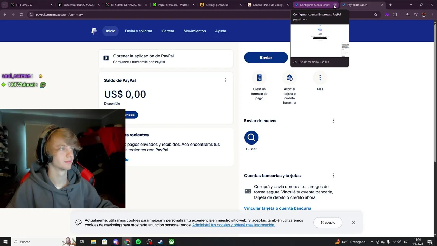Open the Movimientos page
The height and width of the screenshot is (246, 437).
point(195,31)
